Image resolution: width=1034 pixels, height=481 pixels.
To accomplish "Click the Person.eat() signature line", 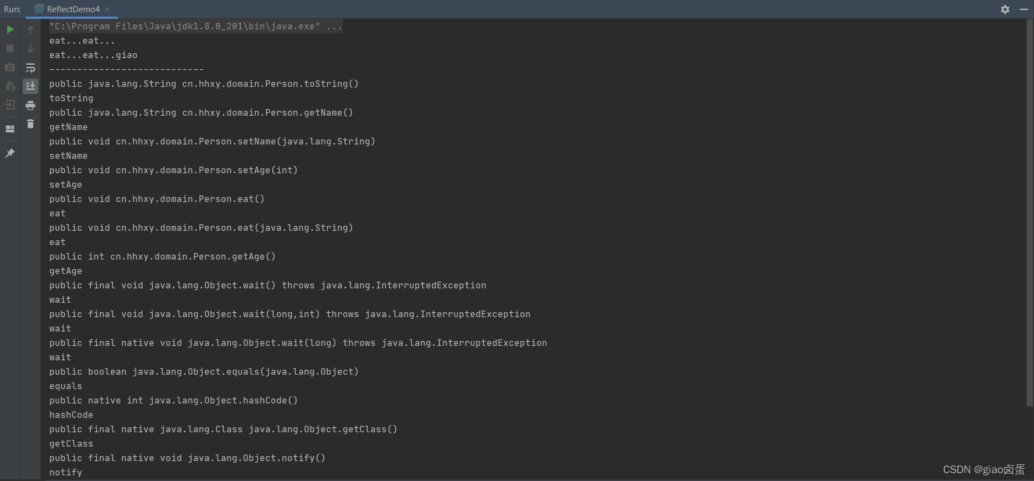I will (157, 199).
